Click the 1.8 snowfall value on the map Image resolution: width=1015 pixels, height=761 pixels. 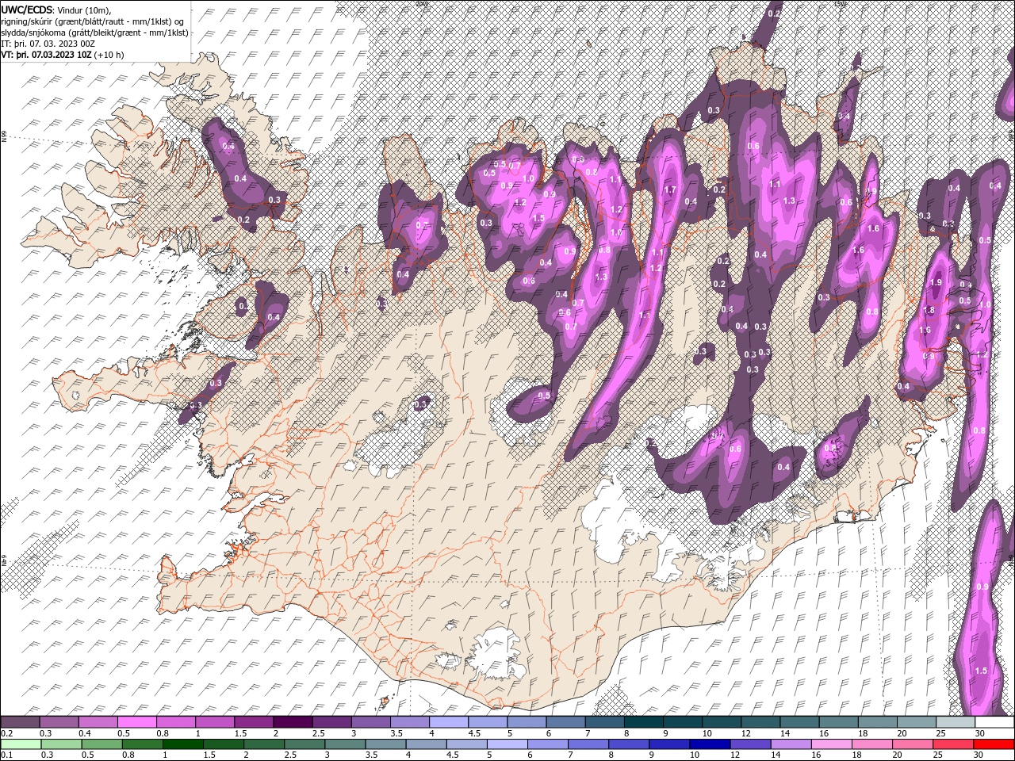click(929, 311)
